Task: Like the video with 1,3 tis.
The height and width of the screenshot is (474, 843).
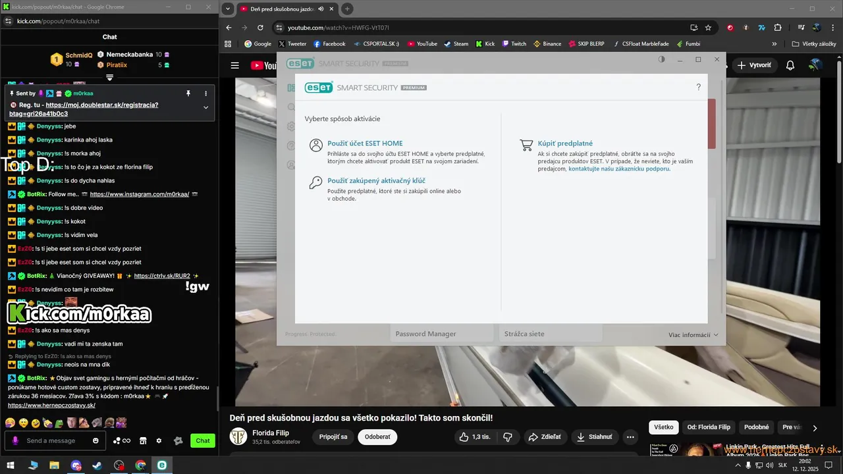Action: (475, 437)
